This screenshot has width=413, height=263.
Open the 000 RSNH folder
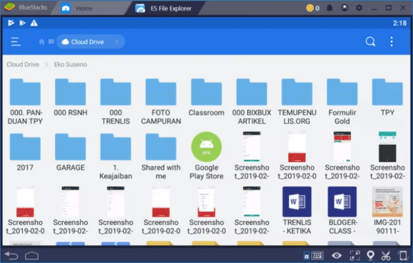coord(70,97)
